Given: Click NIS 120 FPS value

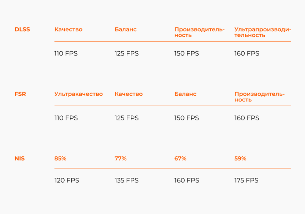Looking at the screenshot, I should (67, 181).
